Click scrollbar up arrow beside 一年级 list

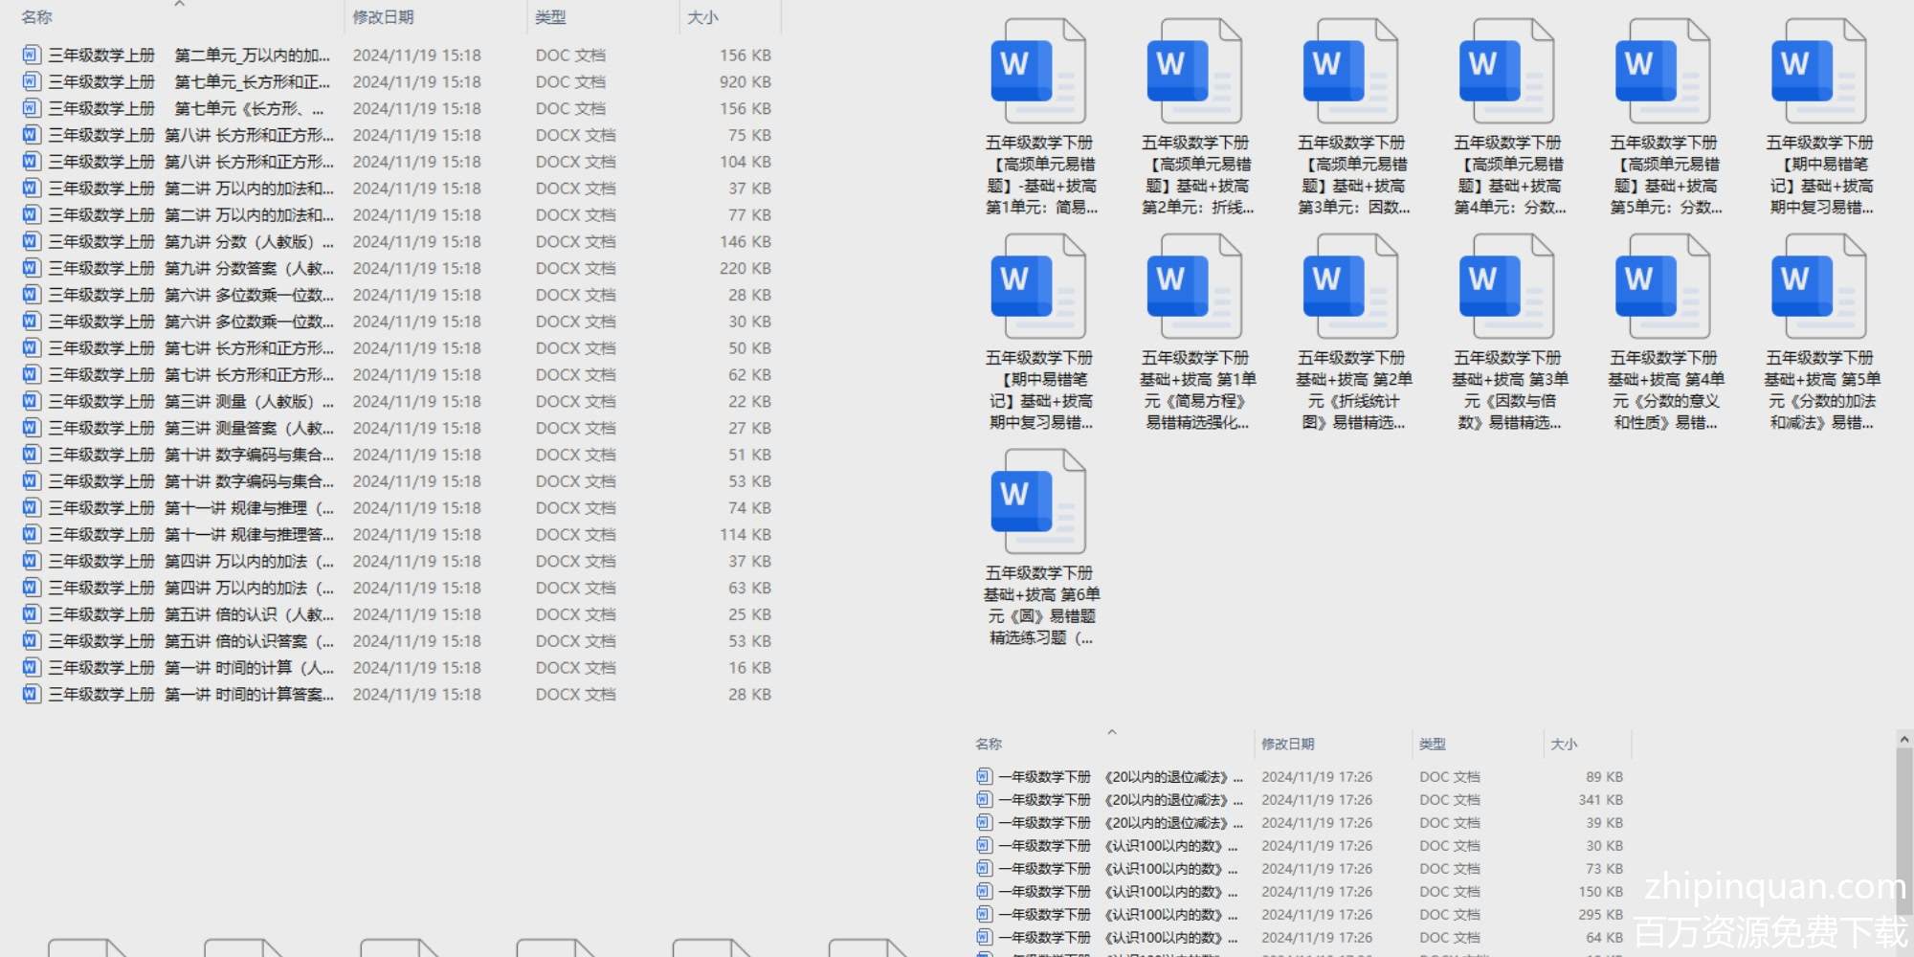(x=1903, y=740)
